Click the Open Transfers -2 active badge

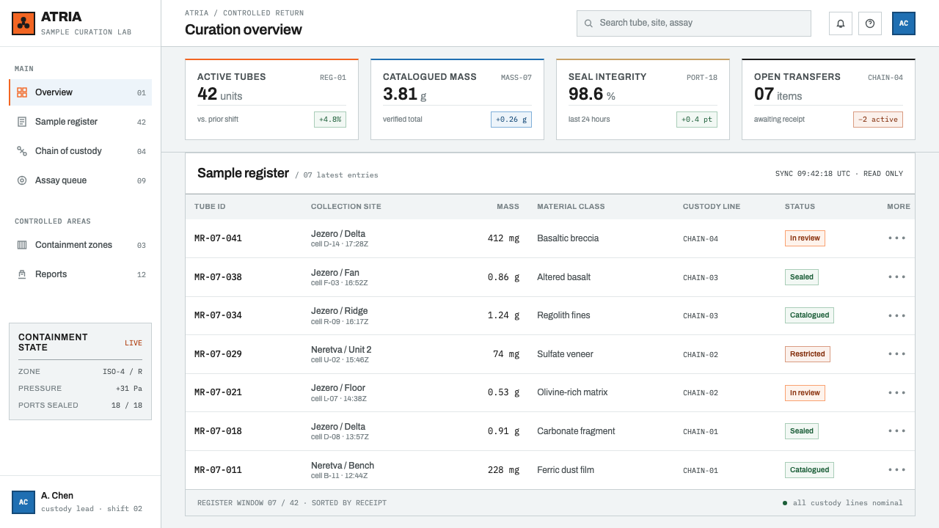tap(878, 120)
